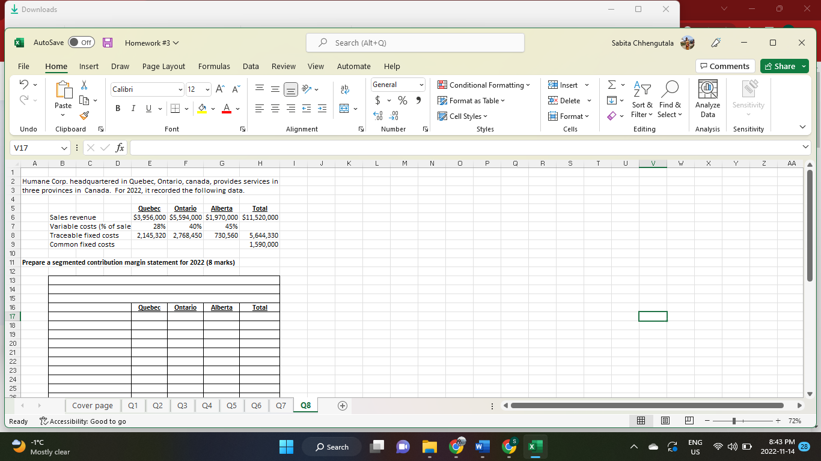Open the font size 12 dropdown
821x461 pixels.
(x=207, y=89)
